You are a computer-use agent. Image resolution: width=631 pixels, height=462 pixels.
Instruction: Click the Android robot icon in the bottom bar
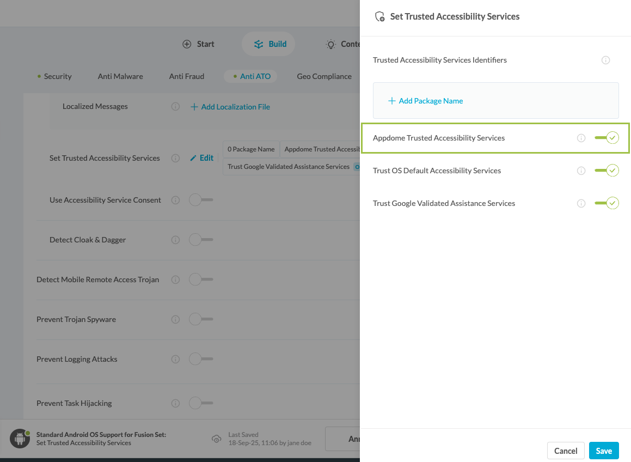point(20,438)
